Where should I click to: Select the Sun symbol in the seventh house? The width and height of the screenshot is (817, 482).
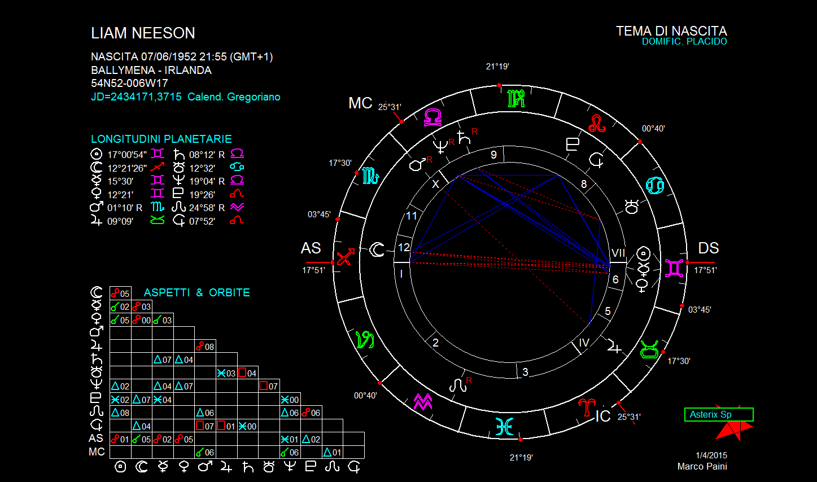pyautogui.click(x=644, y=253)
